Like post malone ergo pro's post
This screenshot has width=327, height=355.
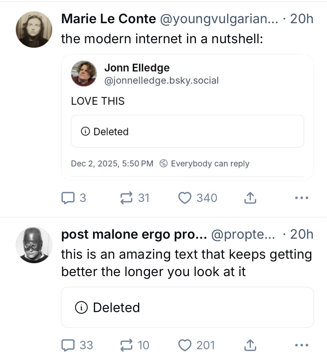pyautogui.click(x=185, y=345)
